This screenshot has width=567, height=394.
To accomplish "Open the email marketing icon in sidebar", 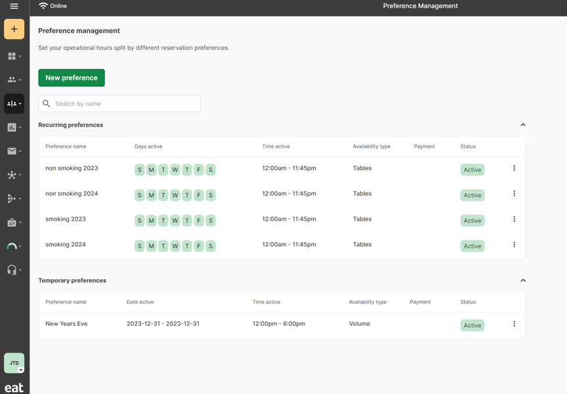I will [12, 150].
